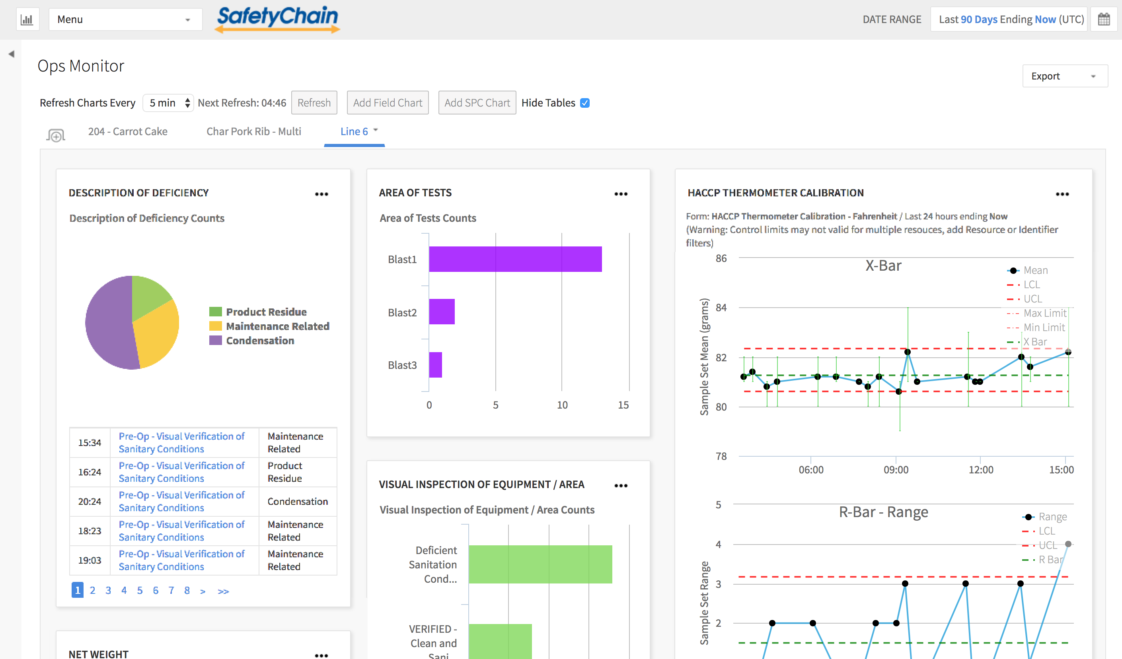The width and height of the screenshot is (1122, 659).
Task: Click Condensation purple legend swatch
Action: [x=216, y=341]
